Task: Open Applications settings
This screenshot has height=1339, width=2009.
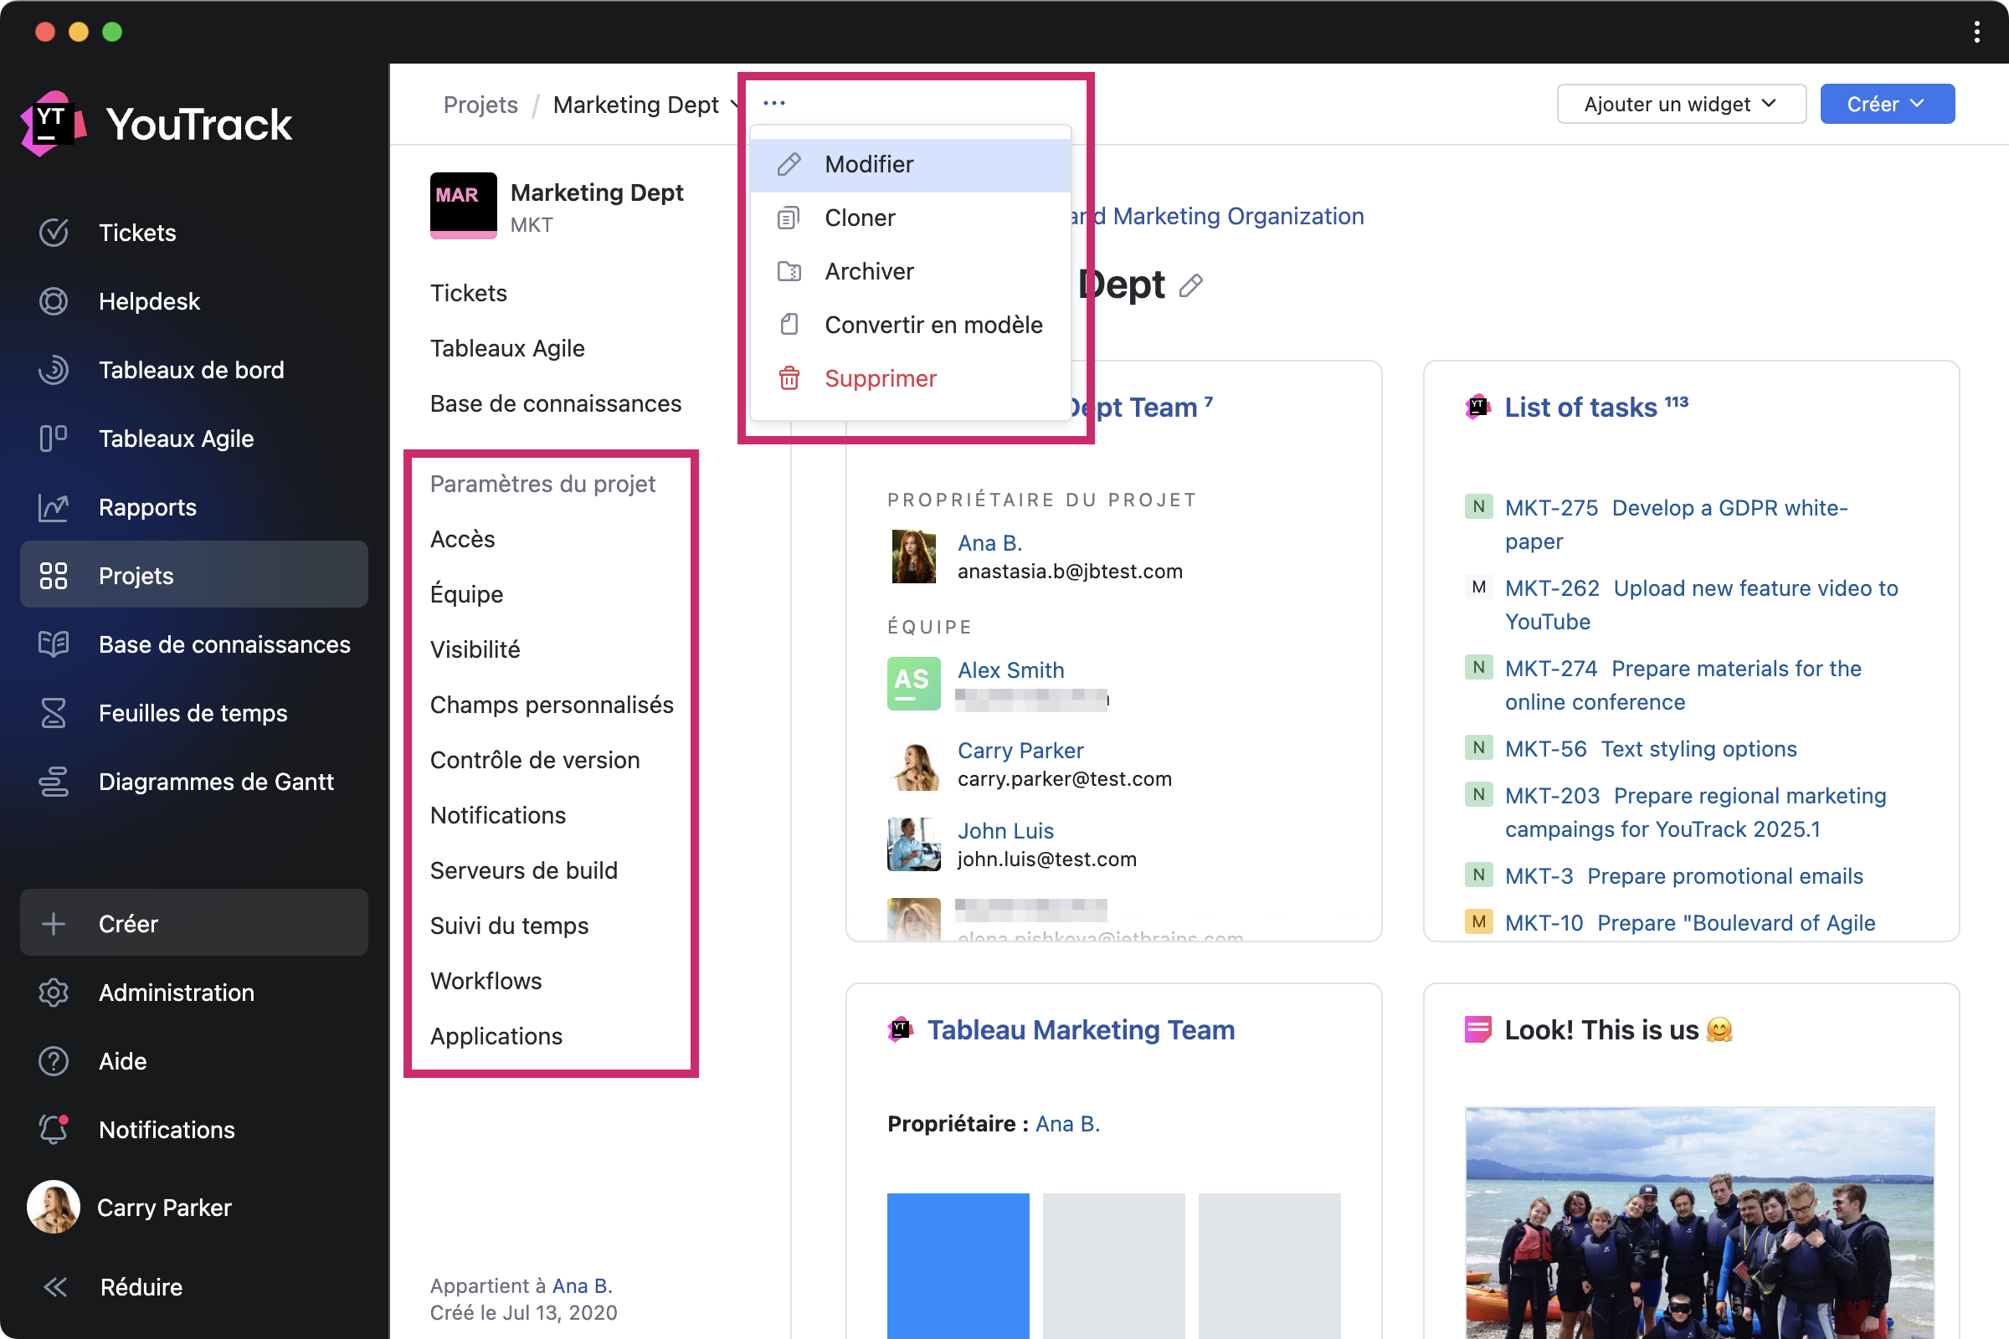Action: (496, 1036)
